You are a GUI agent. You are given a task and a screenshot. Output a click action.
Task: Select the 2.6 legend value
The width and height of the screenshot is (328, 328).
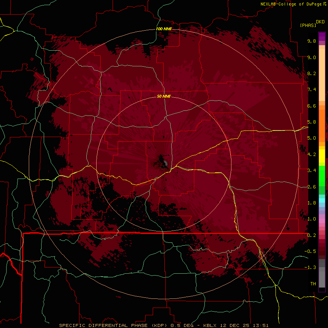click(312, 187)
